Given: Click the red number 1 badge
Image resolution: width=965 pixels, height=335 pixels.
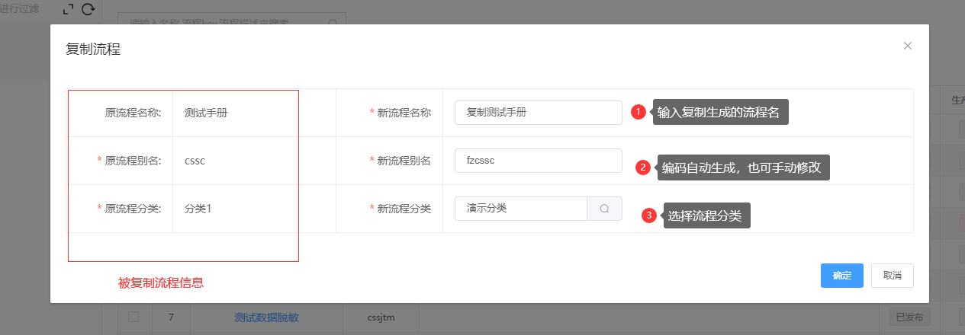Looking at the screenshot, I should (x=639, y=112).
